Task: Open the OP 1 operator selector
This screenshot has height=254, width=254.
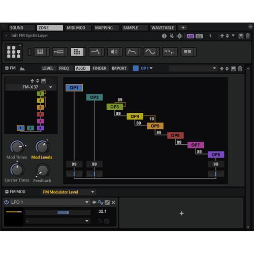Action: [x=147, y=68]
